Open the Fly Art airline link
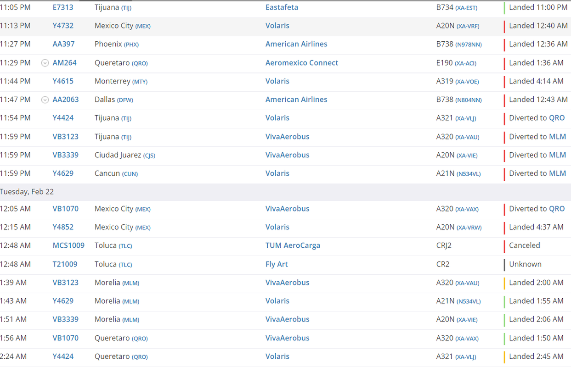 (x=277, y=264)
